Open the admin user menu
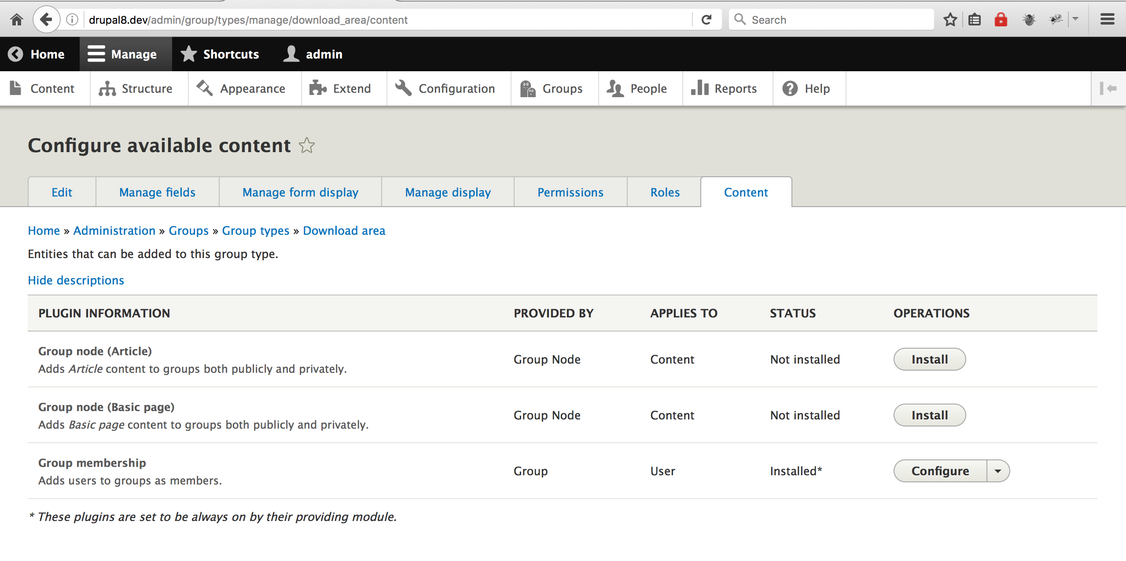 click(x=313, y=54)
